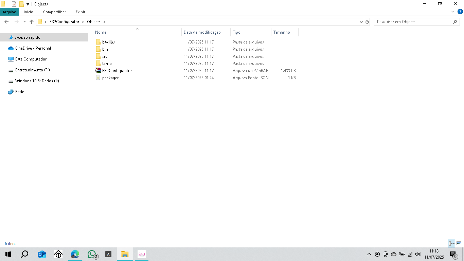Click the ESPConfigurator breadcrumb in the address bar
Image resolution: width=464 pixels, height=261 pixels.
(x=64, y=22)
